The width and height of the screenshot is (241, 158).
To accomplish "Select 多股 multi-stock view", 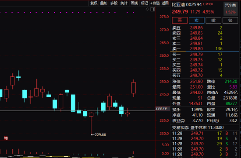I will point(114,3).
